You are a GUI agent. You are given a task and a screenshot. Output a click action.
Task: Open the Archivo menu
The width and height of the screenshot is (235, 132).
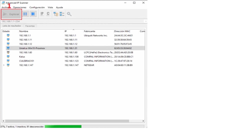coord(5,7)
